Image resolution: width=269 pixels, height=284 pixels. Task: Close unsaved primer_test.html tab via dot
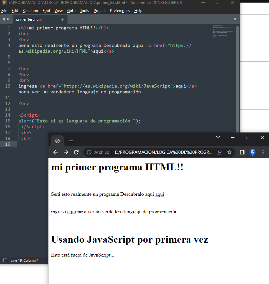[x=62, y=19]
